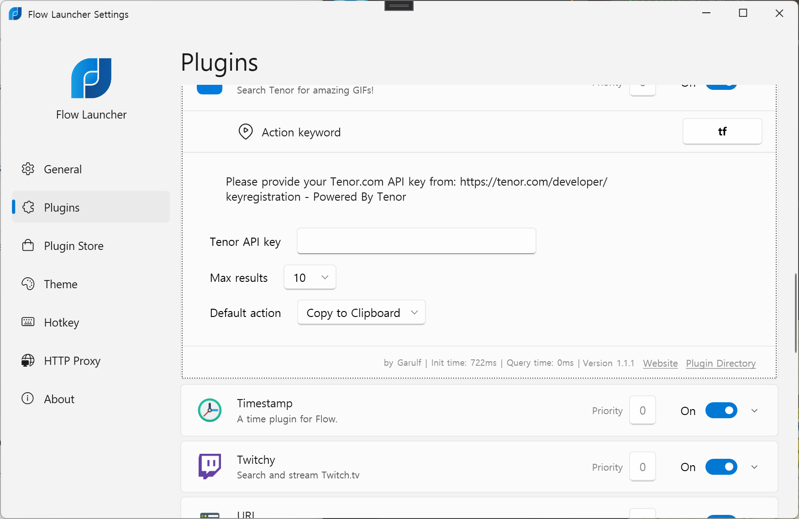The width and height of the screenshot is (799, 519).
Task: Click the 'Search Tenor for amazing GIFs!' description
Action: tap(305, 90)
